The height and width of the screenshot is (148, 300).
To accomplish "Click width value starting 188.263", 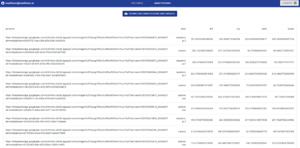I will pyautogui.click(x=256, y=62).
